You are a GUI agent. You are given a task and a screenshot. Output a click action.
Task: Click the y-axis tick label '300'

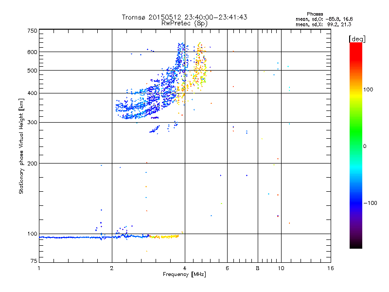click(32, 123)
